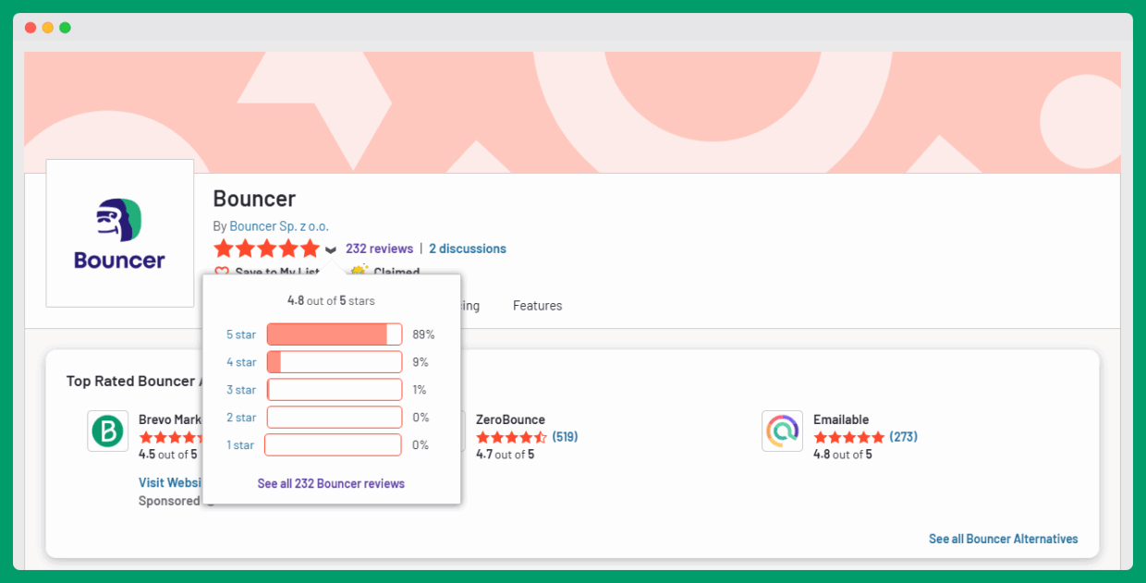Click the yellow minimize window button
1146x583 pixels.
(x=48, y=28)
